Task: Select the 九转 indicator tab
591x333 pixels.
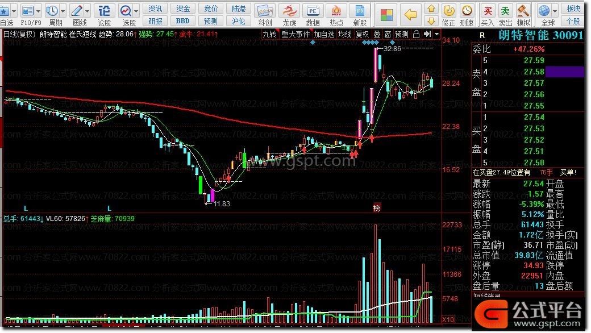Action: (x=269, y=34)
